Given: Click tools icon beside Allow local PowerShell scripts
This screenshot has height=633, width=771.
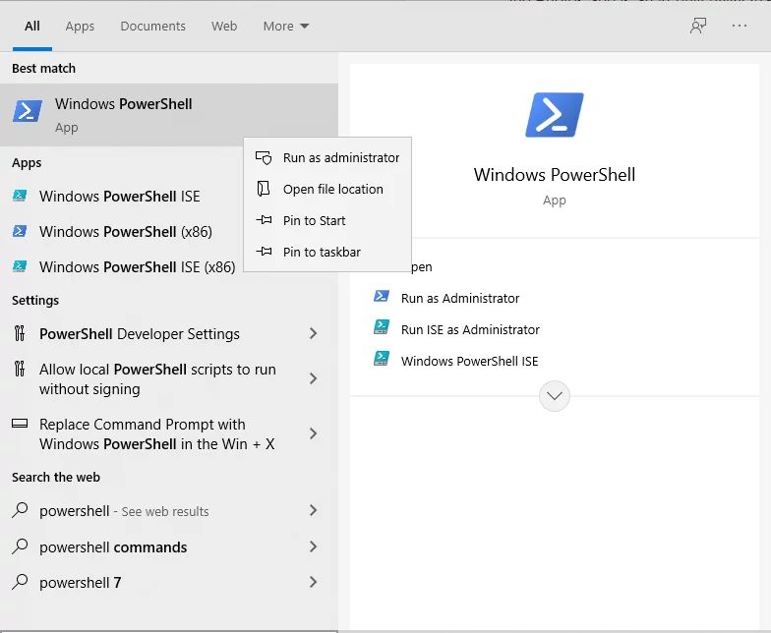Looking at the screenshot, I should tap(20, 369).
